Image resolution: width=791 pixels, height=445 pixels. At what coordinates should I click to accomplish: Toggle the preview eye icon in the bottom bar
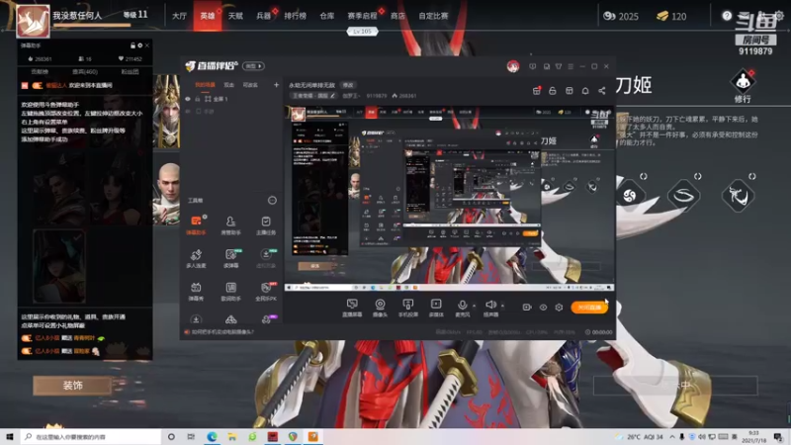[x=543, y=307]
